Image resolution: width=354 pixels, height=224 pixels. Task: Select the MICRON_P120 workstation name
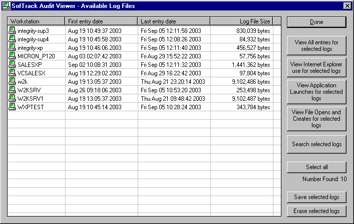coord(36,56)
